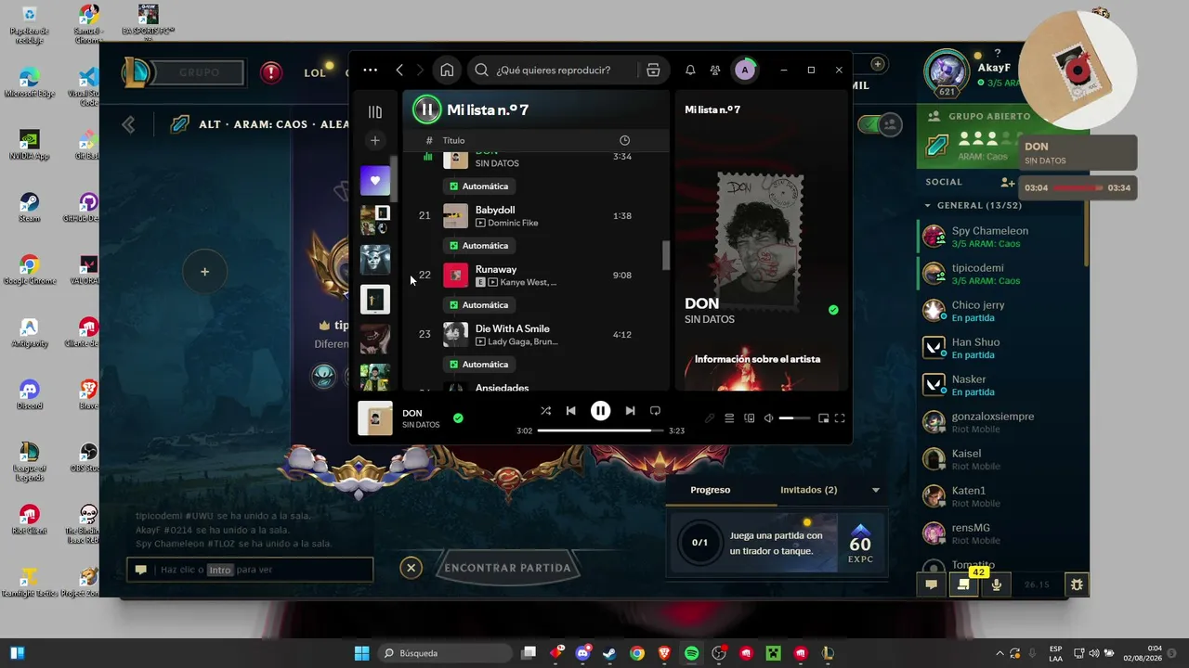The width and height of the screenshot is (1189, 668).
Task: Open the League bug report icon
Action: pos(1077,584)
